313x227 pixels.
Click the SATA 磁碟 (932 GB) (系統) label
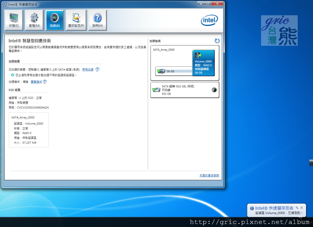[178, 86]
